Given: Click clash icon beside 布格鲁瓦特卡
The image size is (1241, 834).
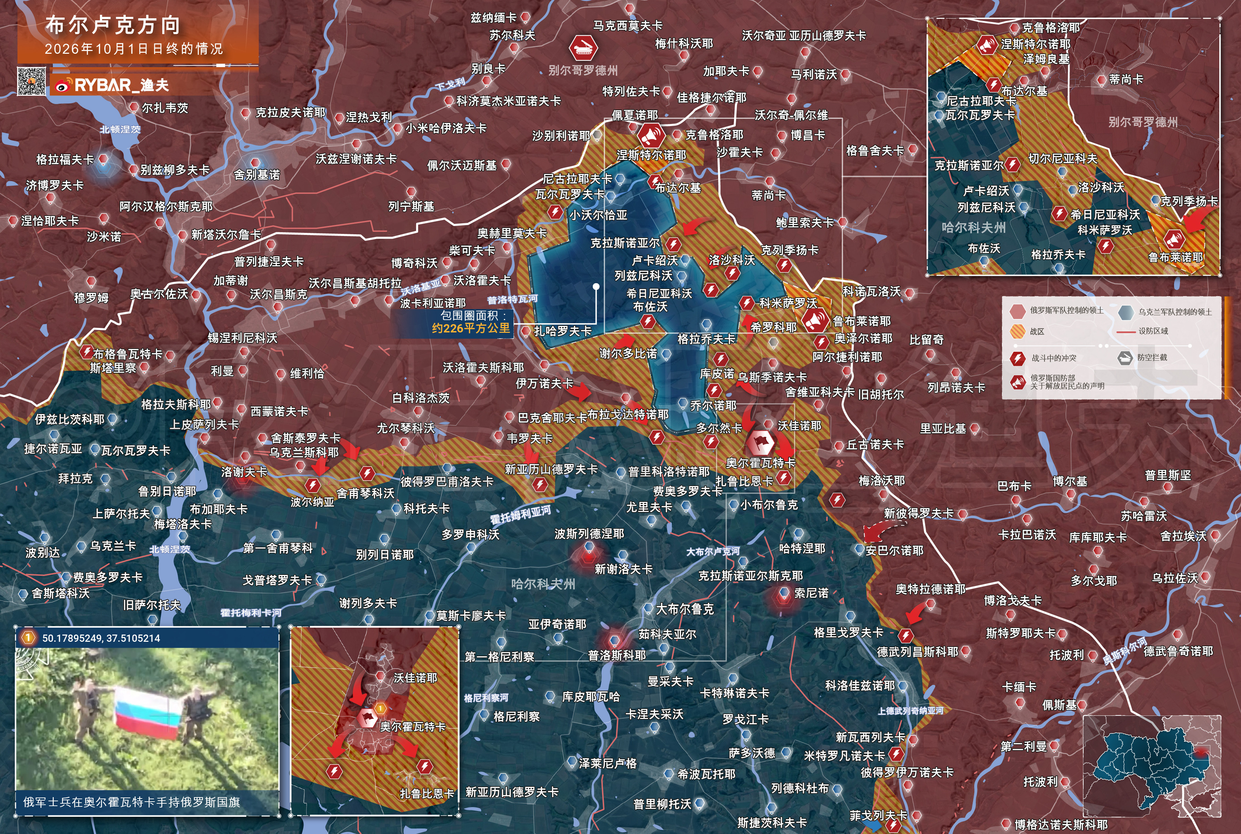Looking at the screenshot, I should (x=86, y=352).
